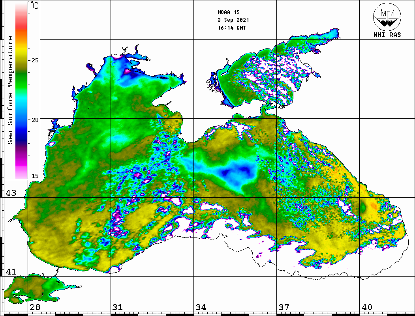Viewport: 415px width, 316px height.
Task: Click the MHI RAS logo emblem
Action: coord(387,17)
